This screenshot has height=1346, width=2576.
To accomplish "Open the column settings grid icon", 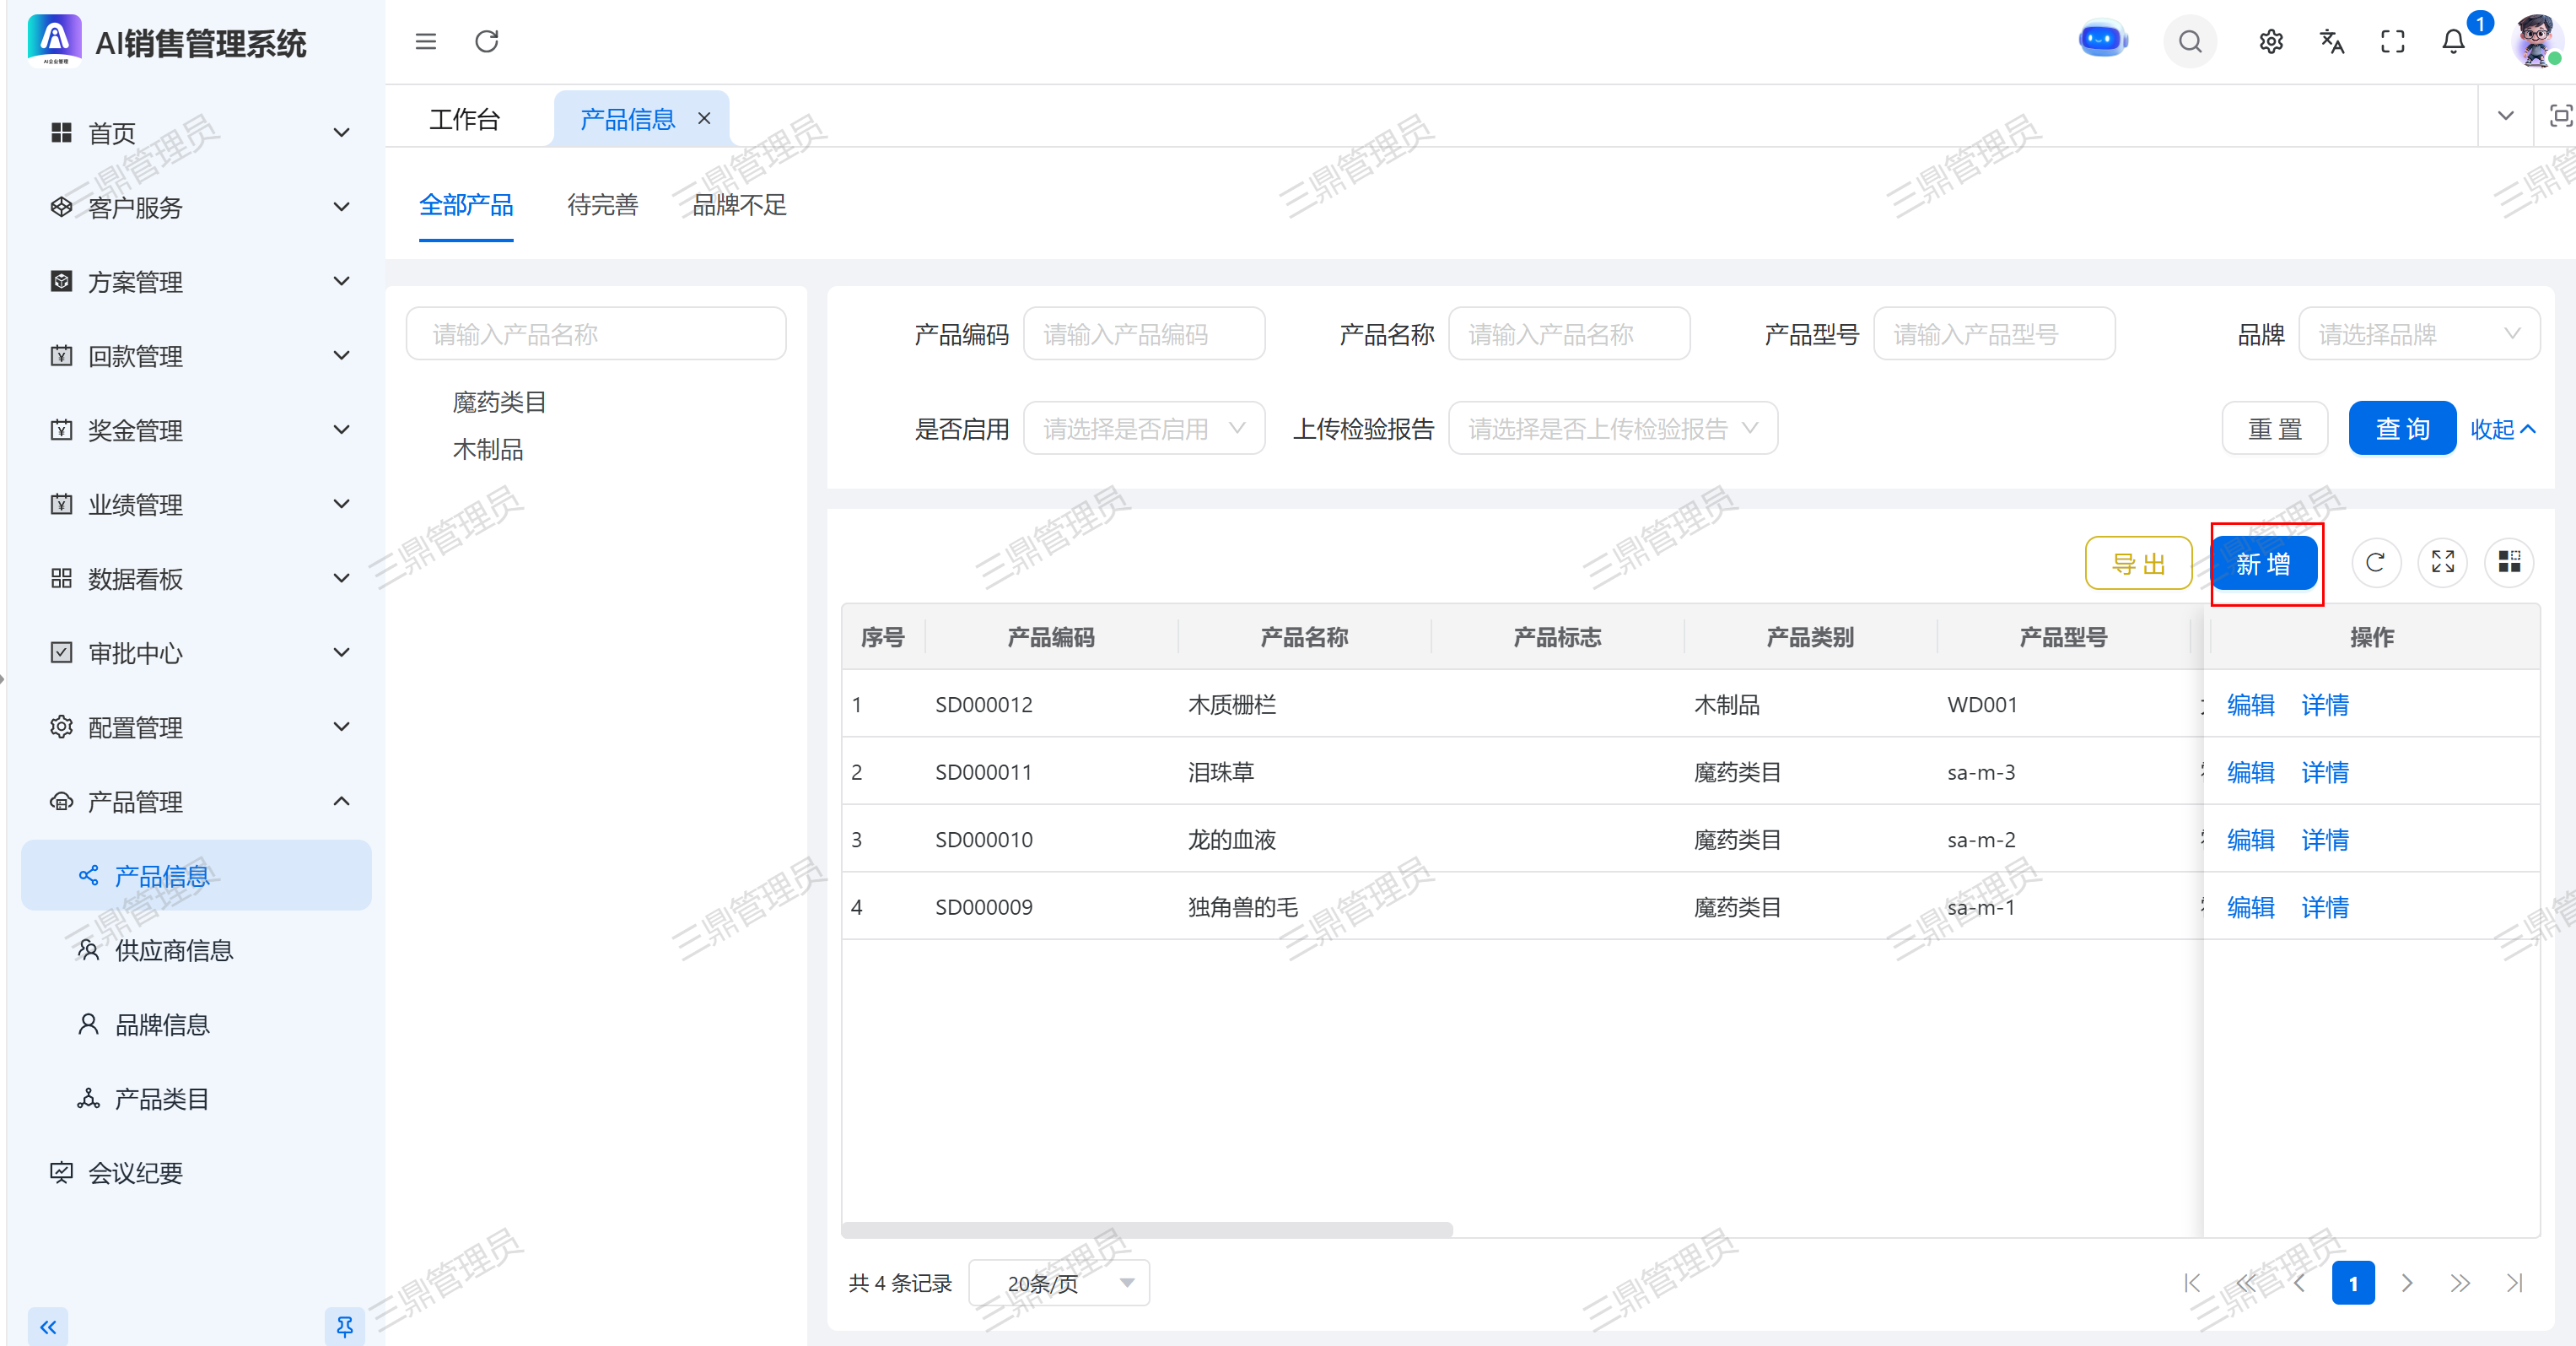I will click(x=2509, y=562).
